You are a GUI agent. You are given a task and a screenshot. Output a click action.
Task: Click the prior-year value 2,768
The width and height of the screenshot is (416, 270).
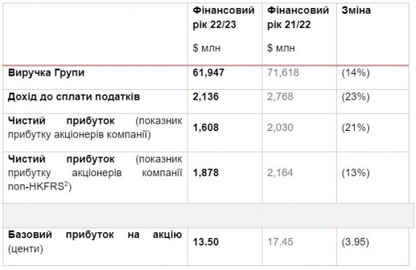[279, 97]
